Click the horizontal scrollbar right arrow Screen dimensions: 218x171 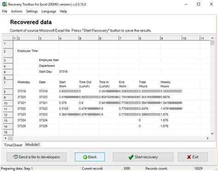click(x=208, y=138)
